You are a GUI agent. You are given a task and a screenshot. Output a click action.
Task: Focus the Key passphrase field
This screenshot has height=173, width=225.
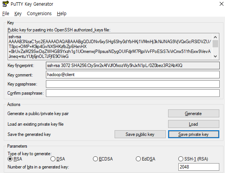coord(133,84)
